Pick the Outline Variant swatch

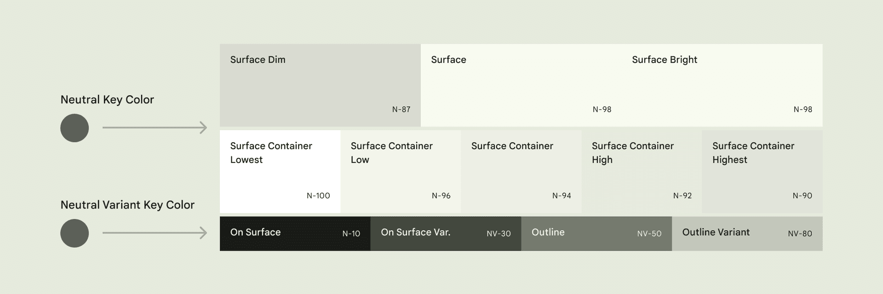[x=747, y=234]
